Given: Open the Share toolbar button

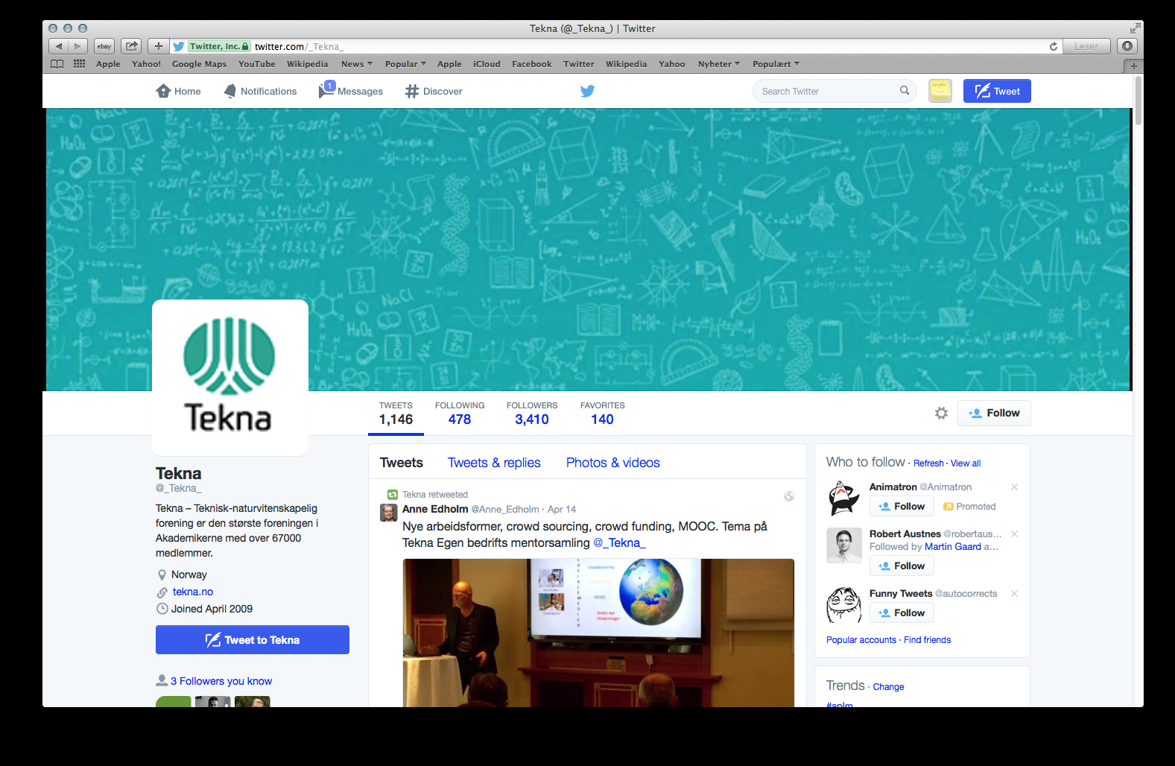Looking at the screenshot, I should pos(131,46).
